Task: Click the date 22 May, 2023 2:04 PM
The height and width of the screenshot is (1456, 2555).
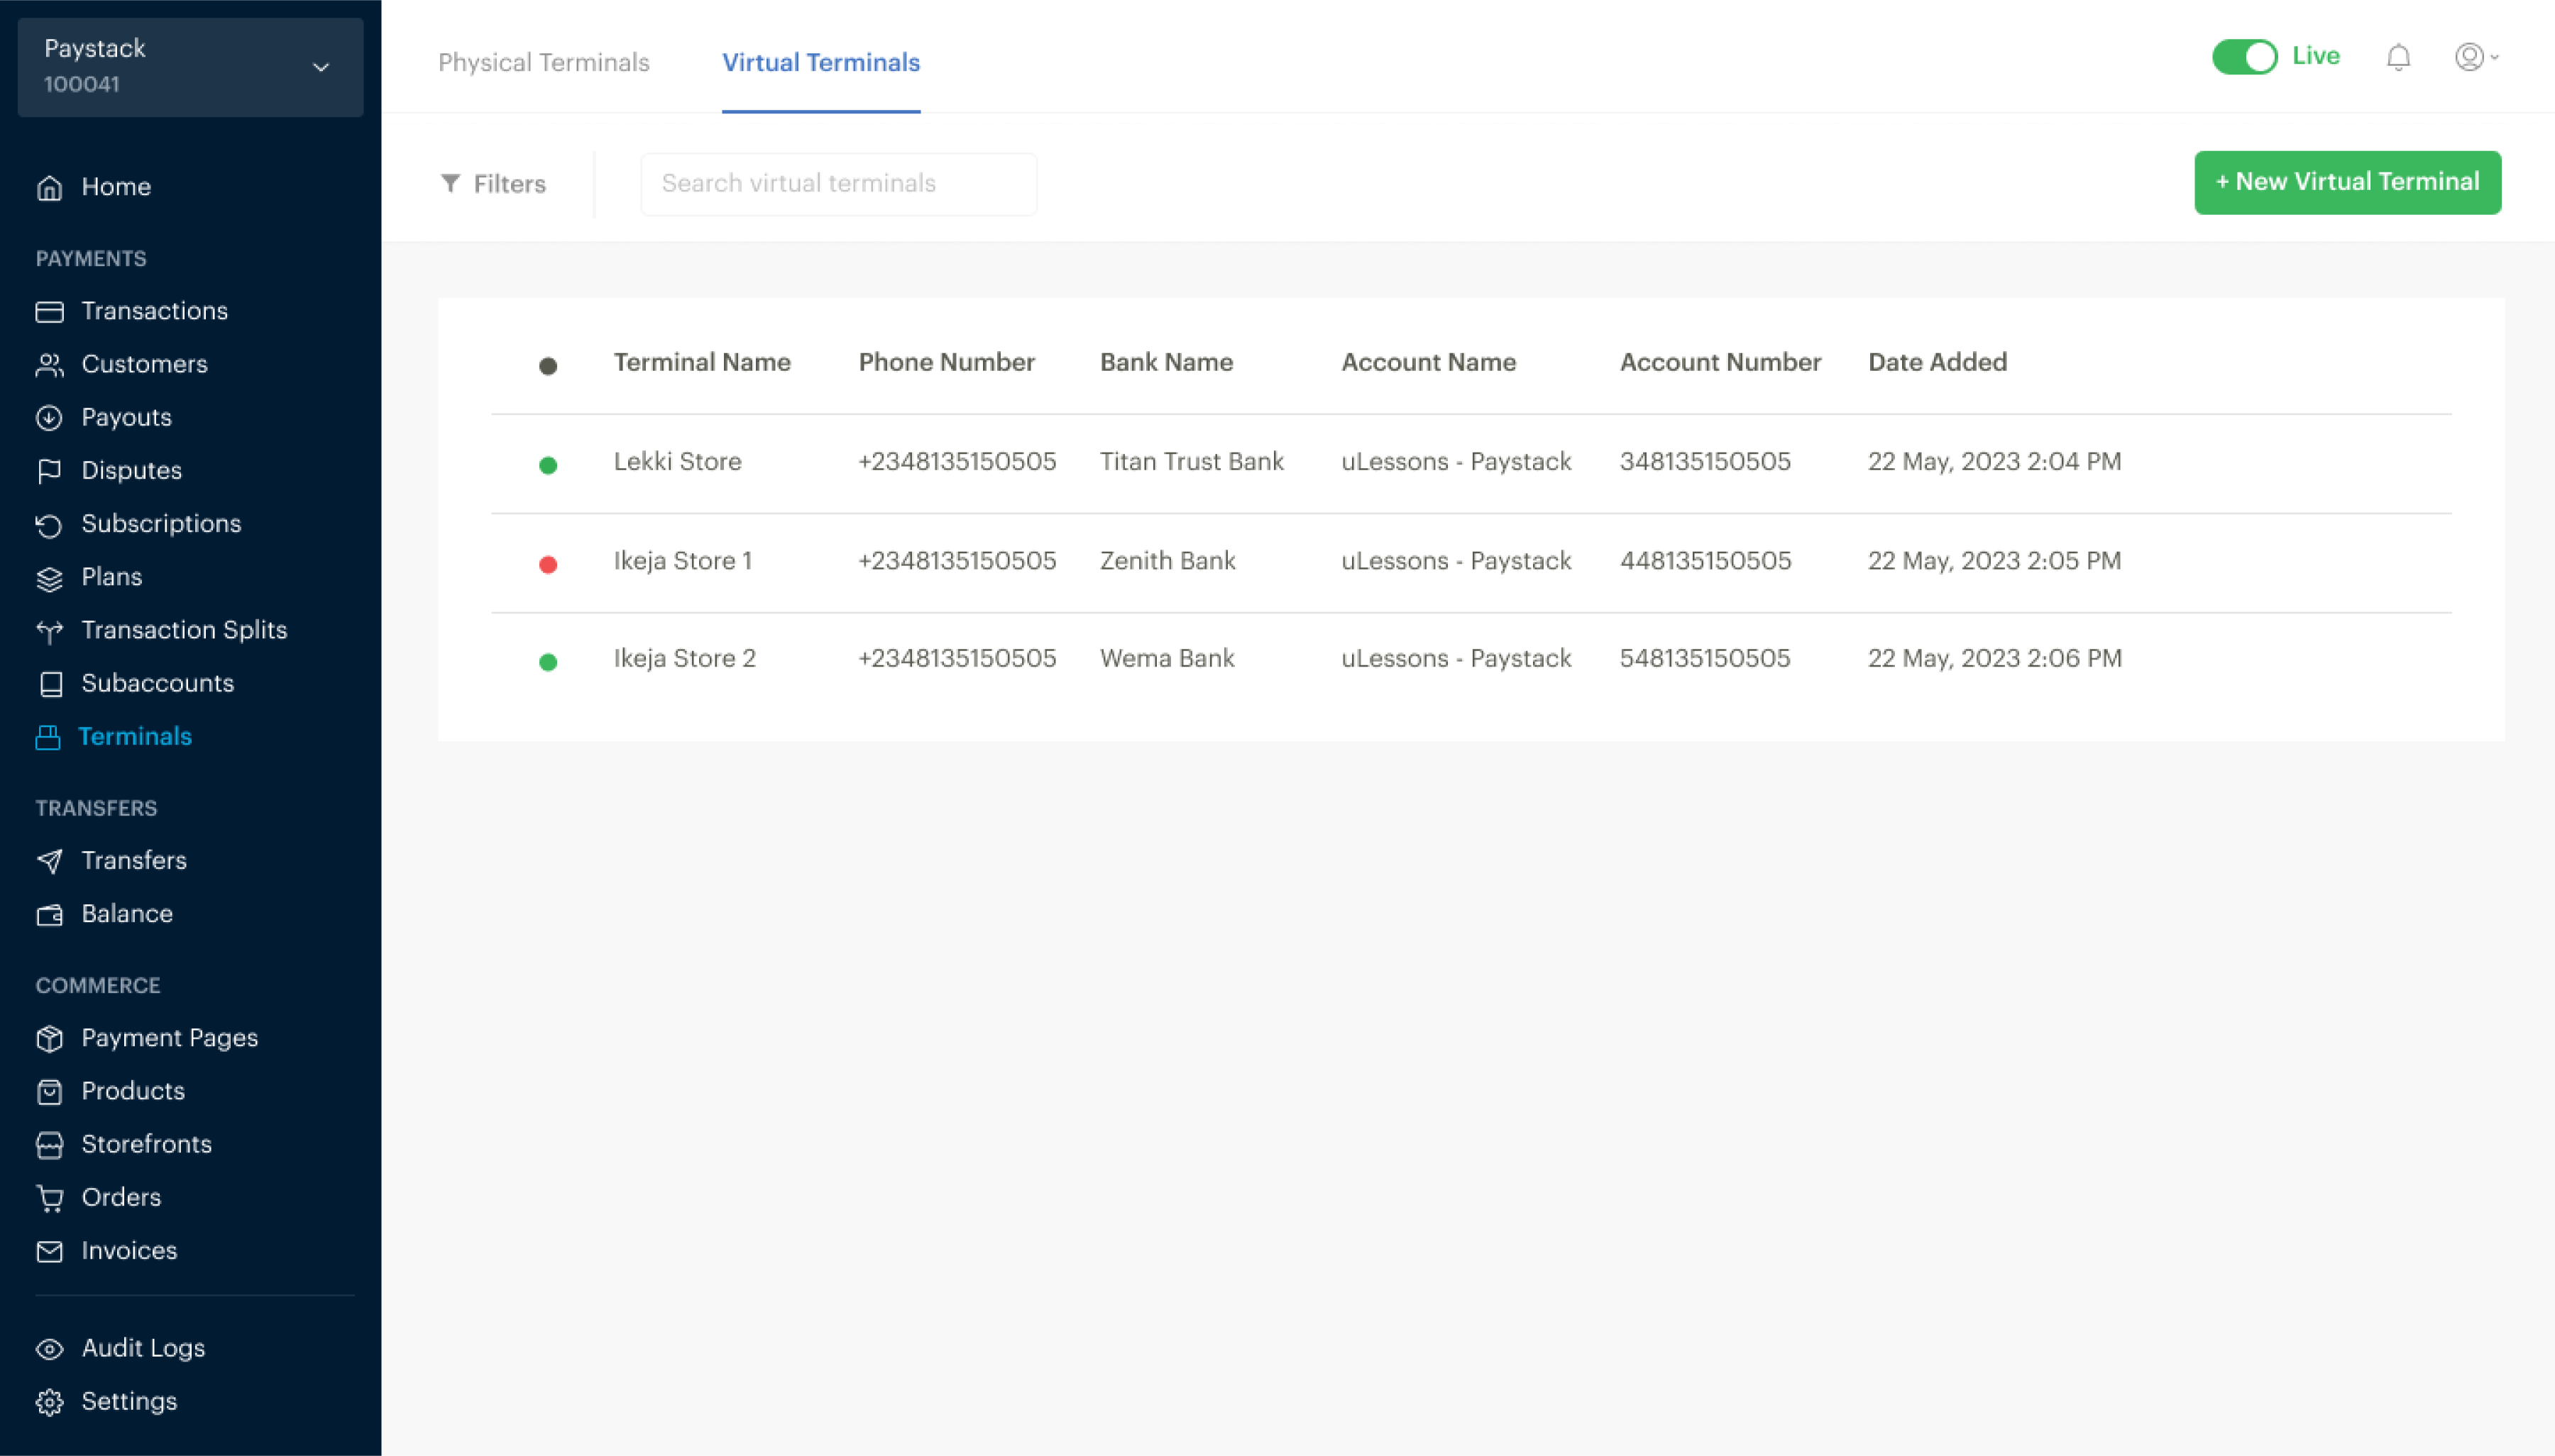Action: point(1995,461)
